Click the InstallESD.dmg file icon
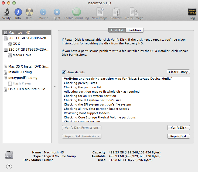 [6, 72]
